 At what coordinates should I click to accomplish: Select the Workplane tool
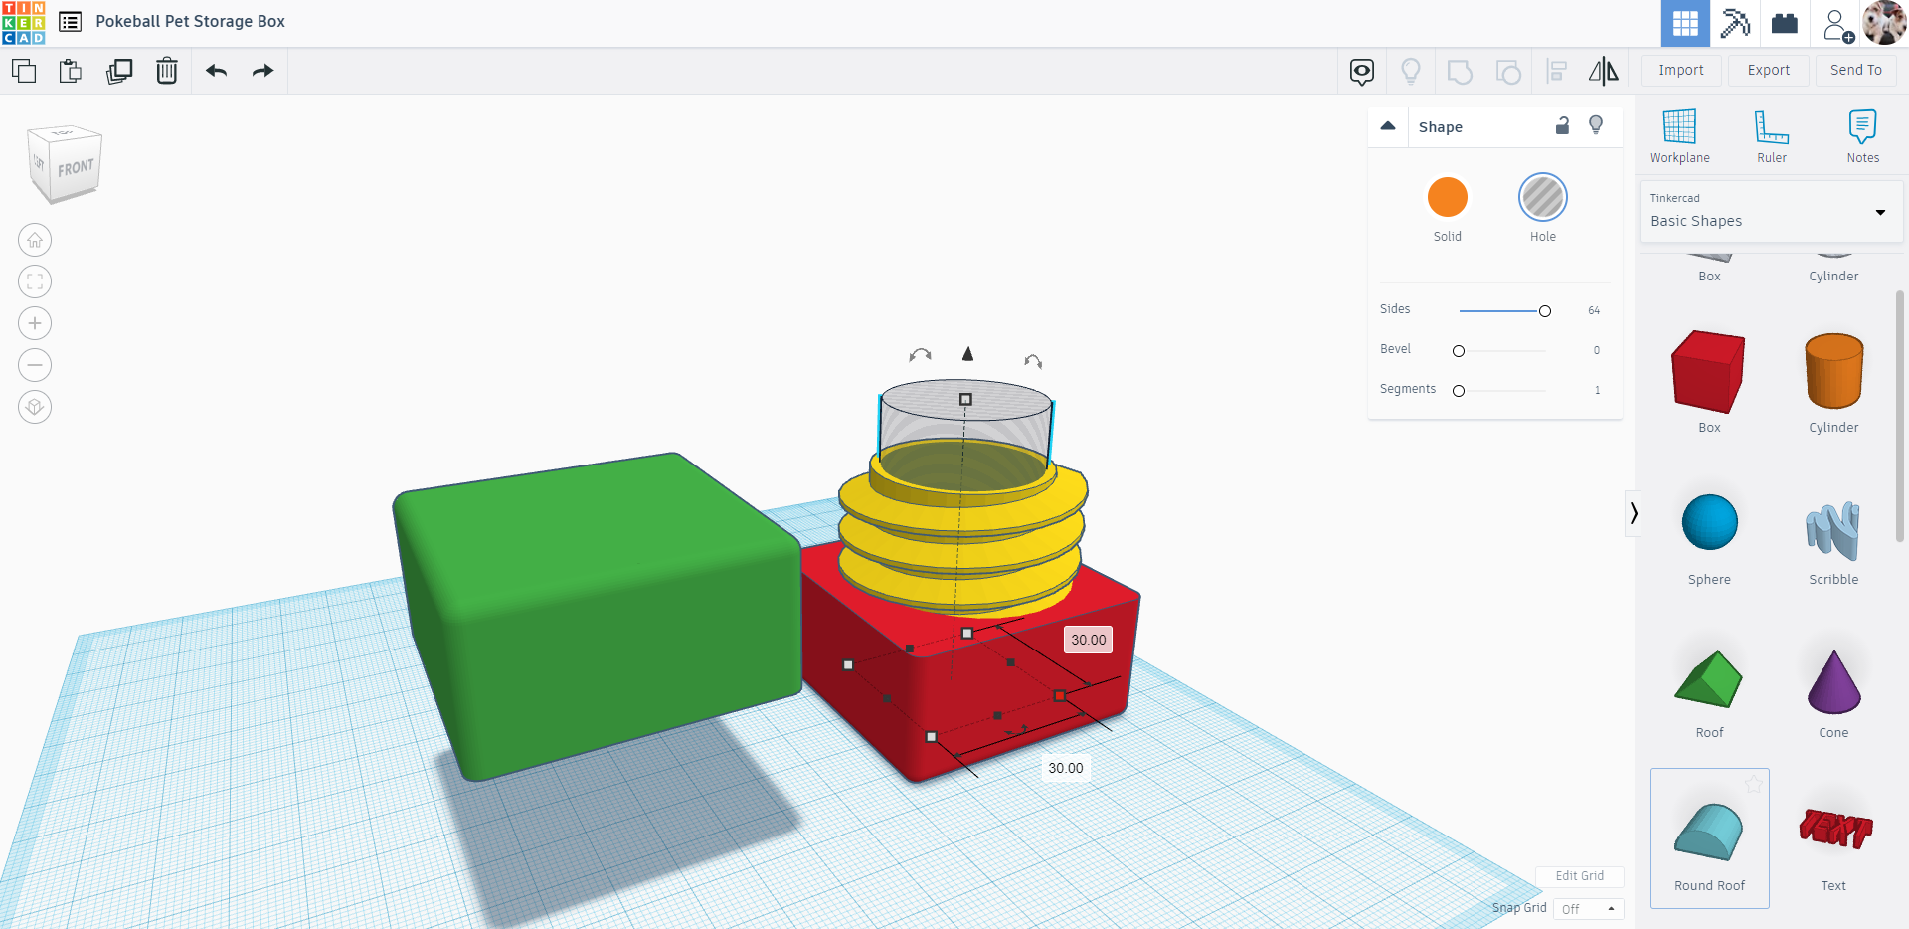[x=1679, y=136]
